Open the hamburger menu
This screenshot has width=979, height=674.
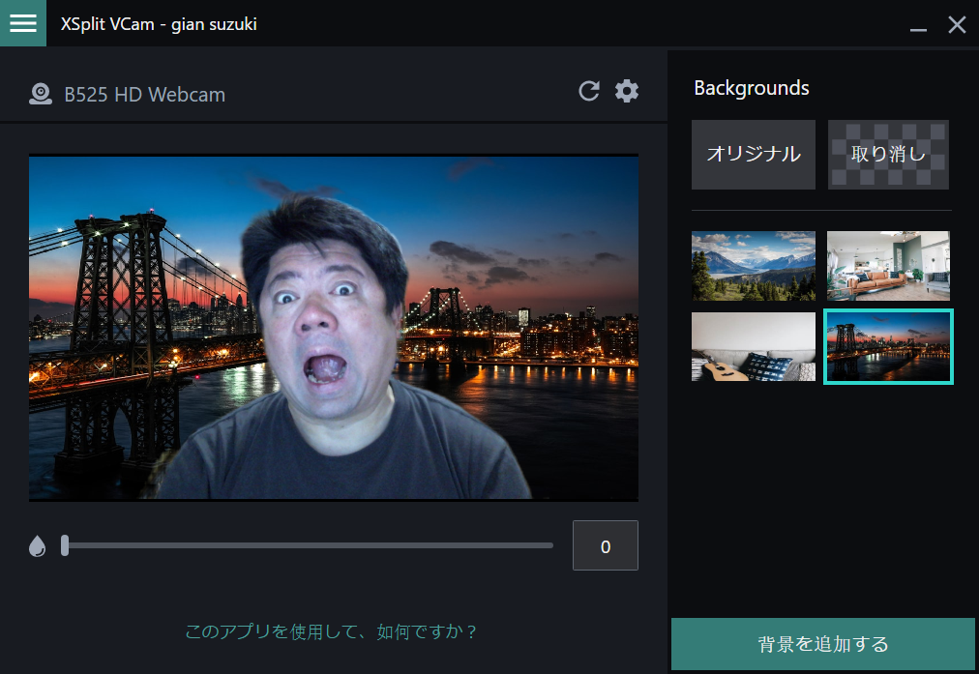coord(22,23)
